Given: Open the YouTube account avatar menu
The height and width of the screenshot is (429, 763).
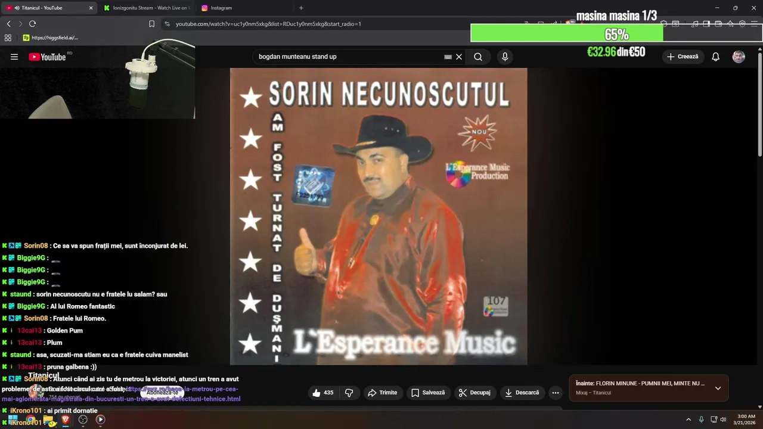Looking at the screenshot, I should 739,57.
